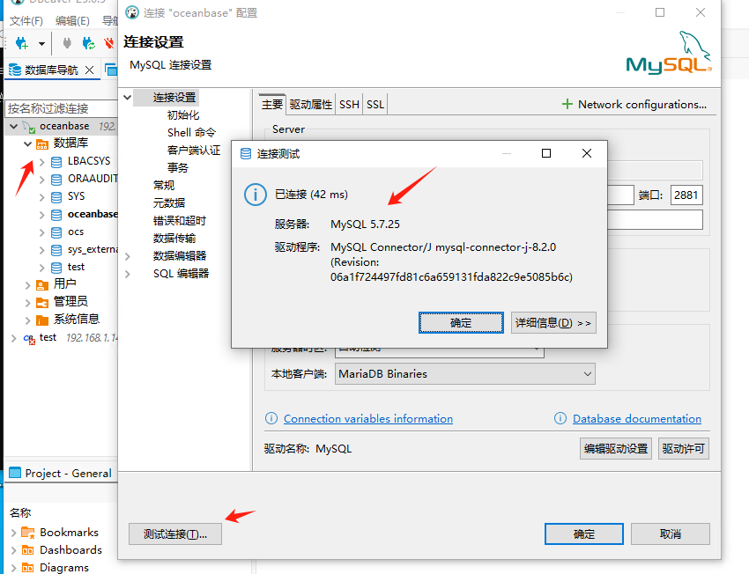The width and height of the screenshot is (749, 574).
Task: Select the Diagrams project item
Action: 64,568
